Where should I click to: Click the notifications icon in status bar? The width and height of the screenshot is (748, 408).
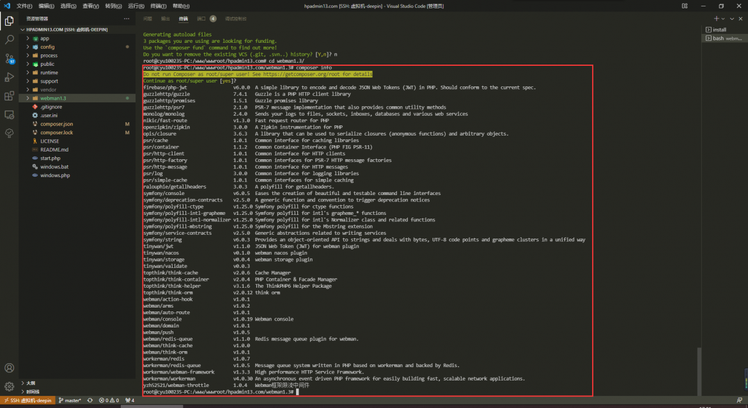pos(740,400)
